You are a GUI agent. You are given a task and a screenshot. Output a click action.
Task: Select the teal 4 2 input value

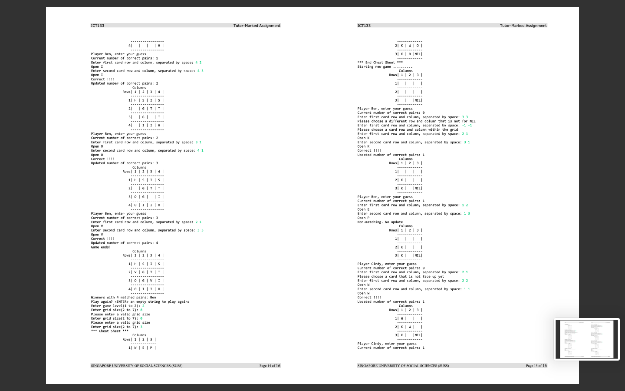pyautogui.click(x=199, y=62)
